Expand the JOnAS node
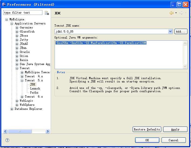The height and width of the screenshot is (148, 191). pos(17,44)
